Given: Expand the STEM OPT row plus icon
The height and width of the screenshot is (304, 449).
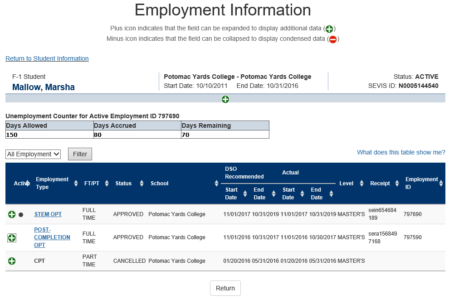Looking at the screenshot, I should click(12, 214).
